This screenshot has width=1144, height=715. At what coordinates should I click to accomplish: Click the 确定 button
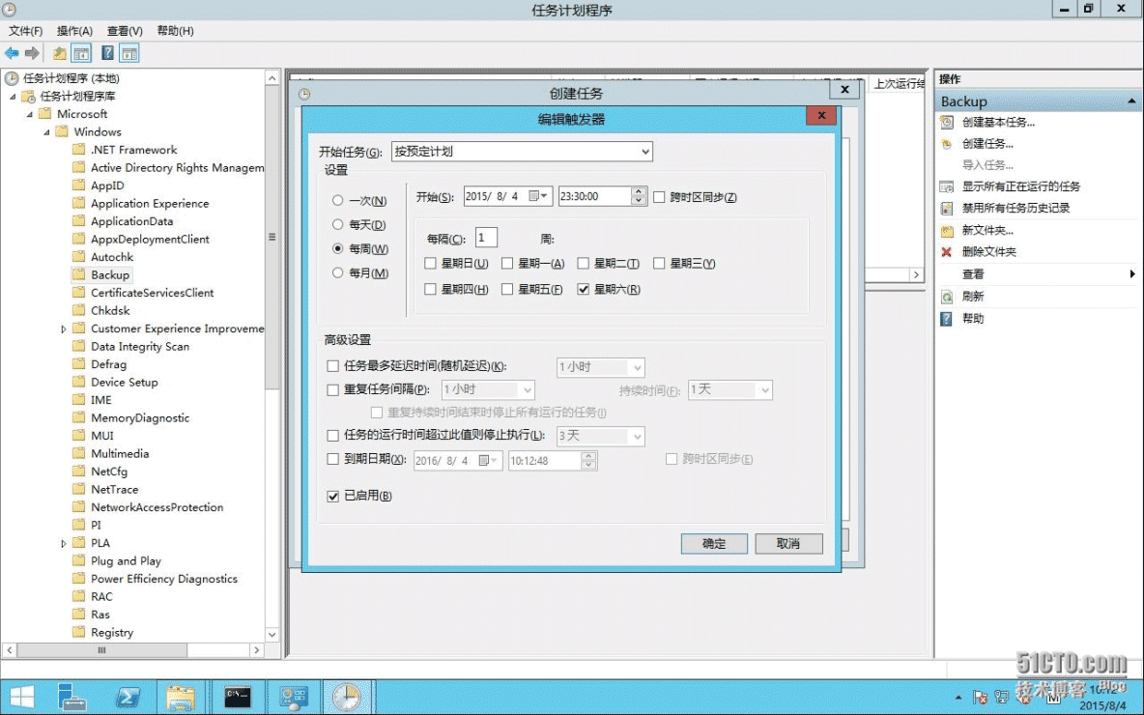714,543
